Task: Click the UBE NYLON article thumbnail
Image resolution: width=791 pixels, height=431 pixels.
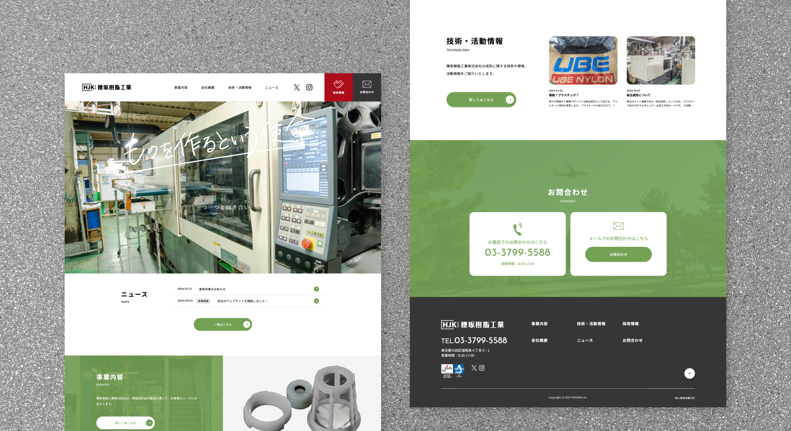Action: point(582,60)
